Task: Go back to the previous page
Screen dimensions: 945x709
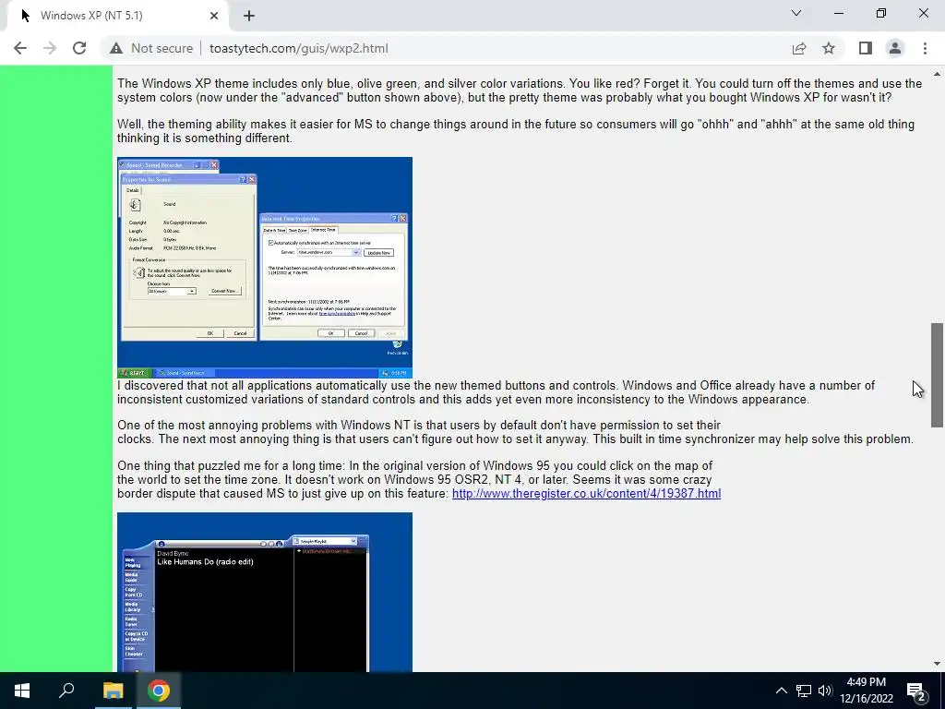Action: click(20, 48)
